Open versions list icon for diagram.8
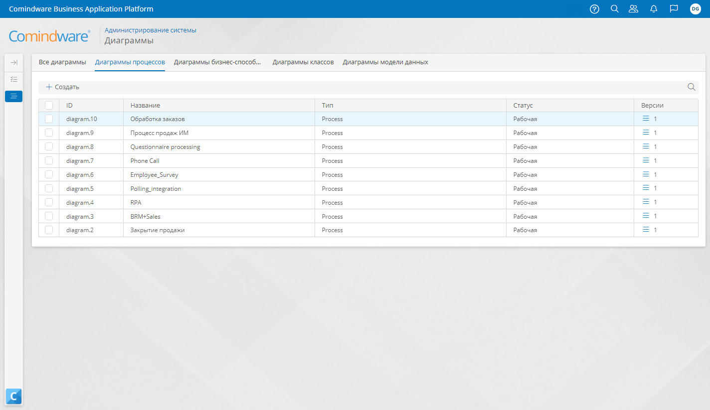The width and height of the screenshot is (710, 410). click(x=646, y=146)
